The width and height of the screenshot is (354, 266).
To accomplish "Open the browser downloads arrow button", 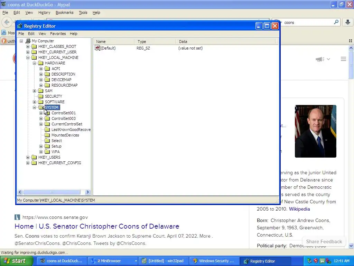I will click(x=348, y=22).
